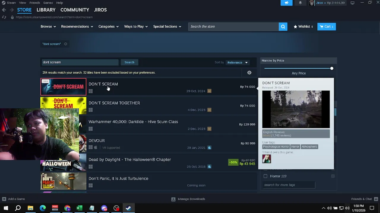Open the notifications bell

(300, 3)
